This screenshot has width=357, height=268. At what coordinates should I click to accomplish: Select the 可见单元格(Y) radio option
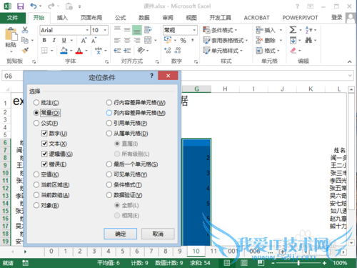109,174
